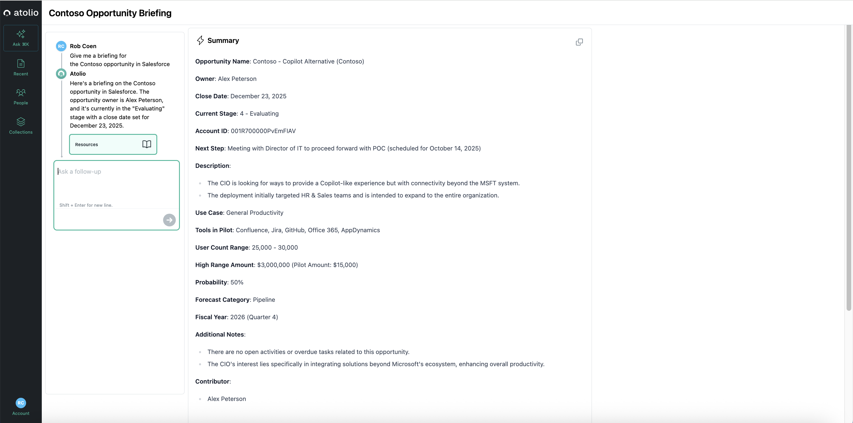Click the page vertical scrollbar
Viewport: 853px width, 423px height.
pos(848,166)
